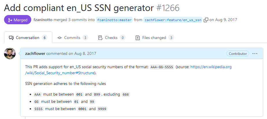Click the copy branch name icon
This screenshot has height=119, width=267.
[x=206, y=20]
